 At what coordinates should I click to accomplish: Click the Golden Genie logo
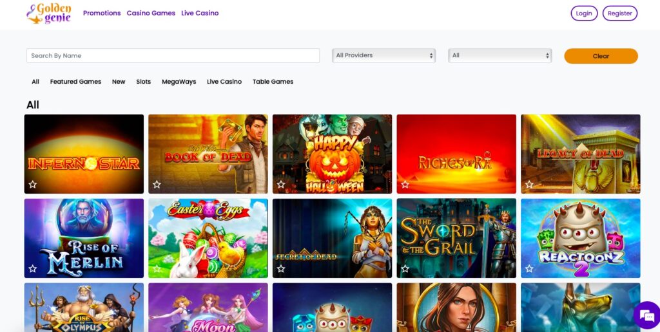pos(49,14)
